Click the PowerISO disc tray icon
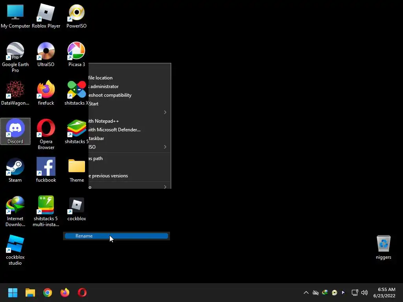Viewport: 403px width, 302px height. [x=335, y=293]
